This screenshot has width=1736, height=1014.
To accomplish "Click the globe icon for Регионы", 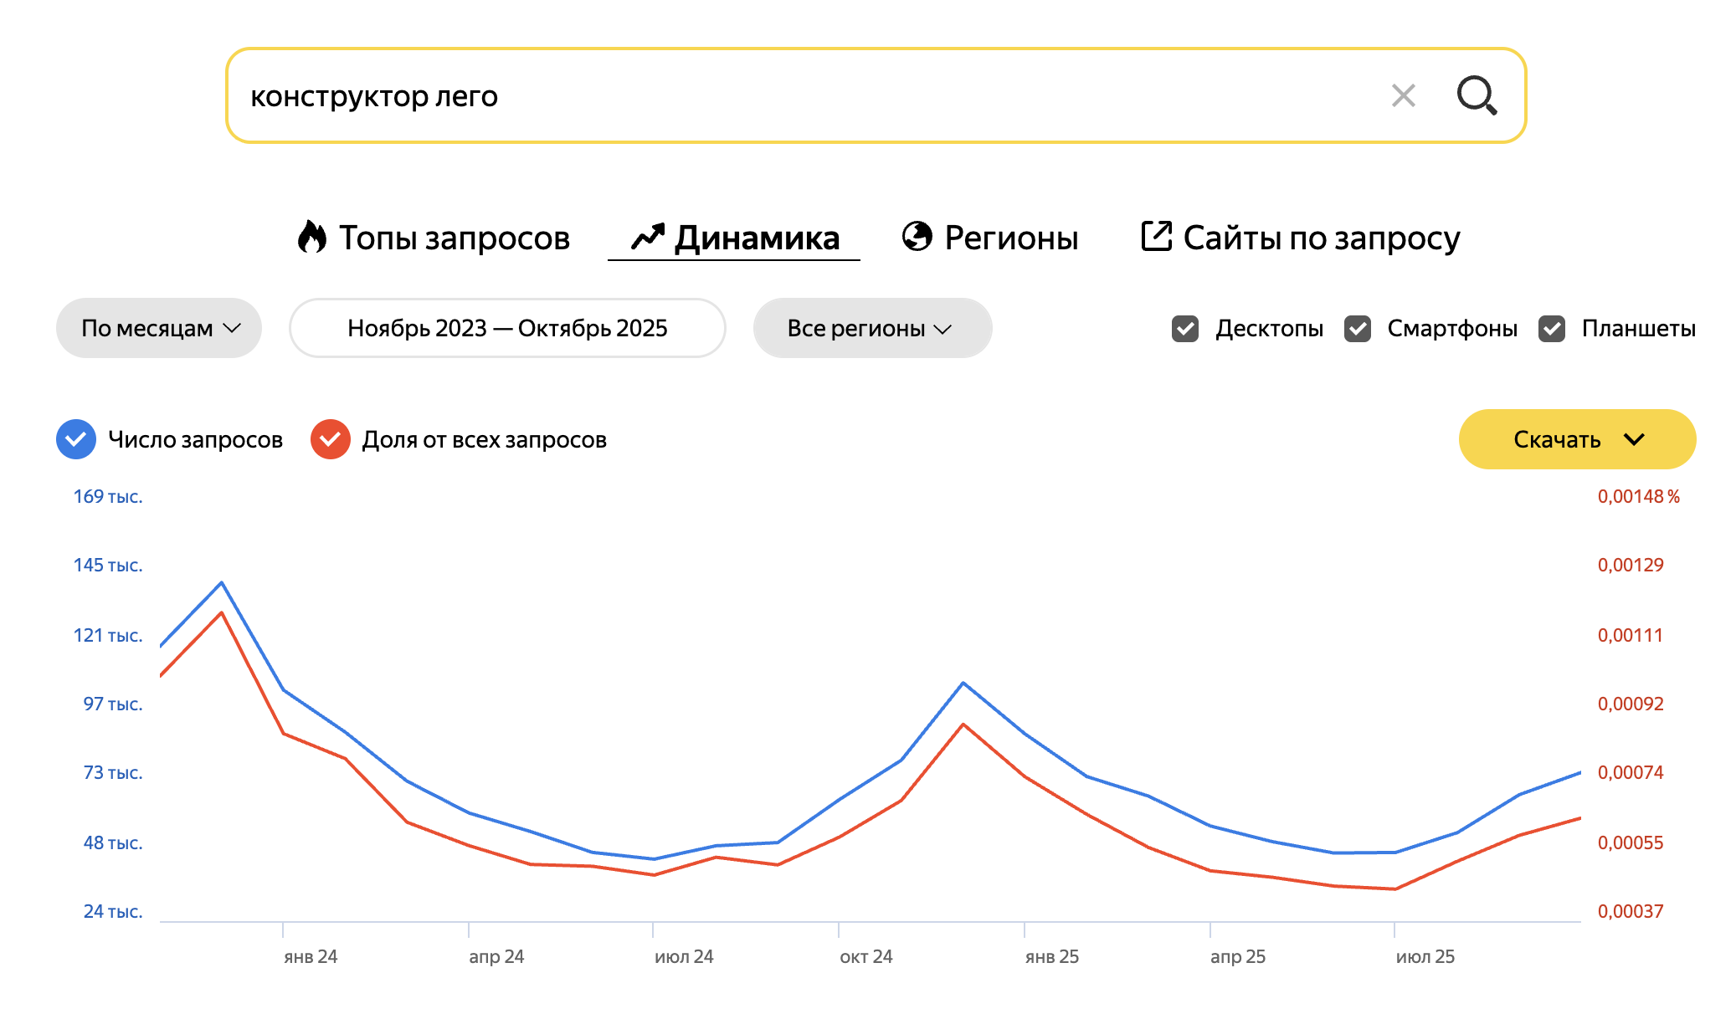I will click(917, 237).
